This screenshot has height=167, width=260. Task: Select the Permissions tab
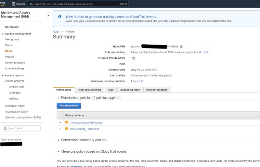point(63,90)
